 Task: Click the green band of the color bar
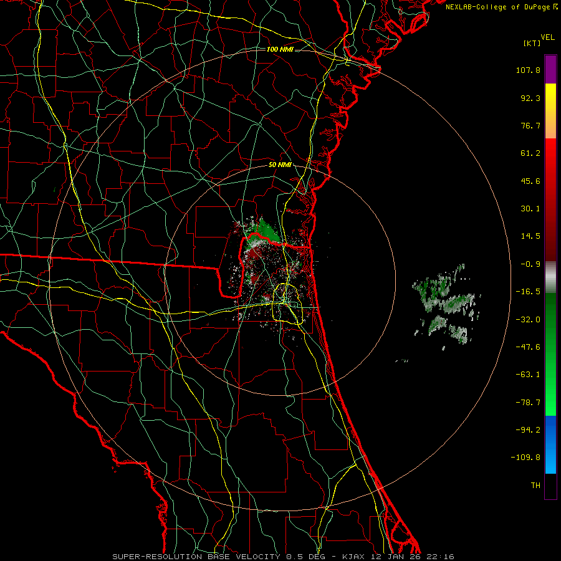(550, 354)
